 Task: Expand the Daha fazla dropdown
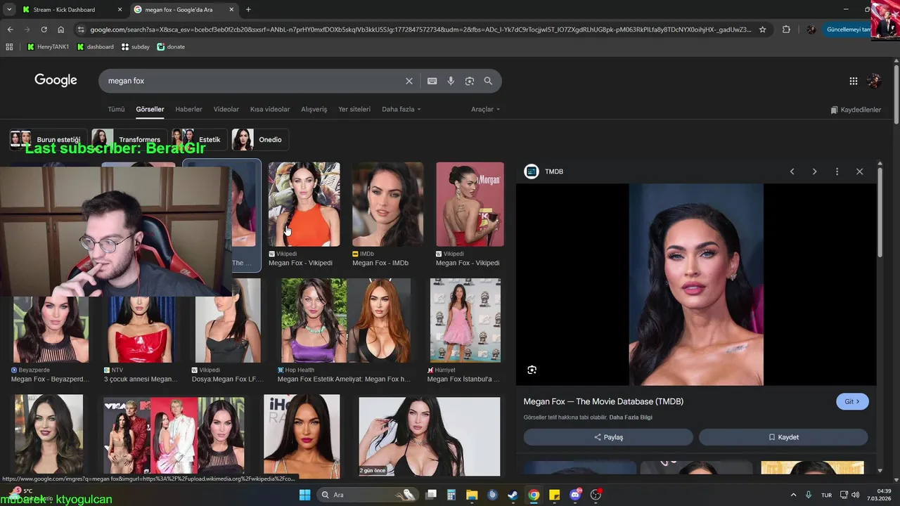401,110
